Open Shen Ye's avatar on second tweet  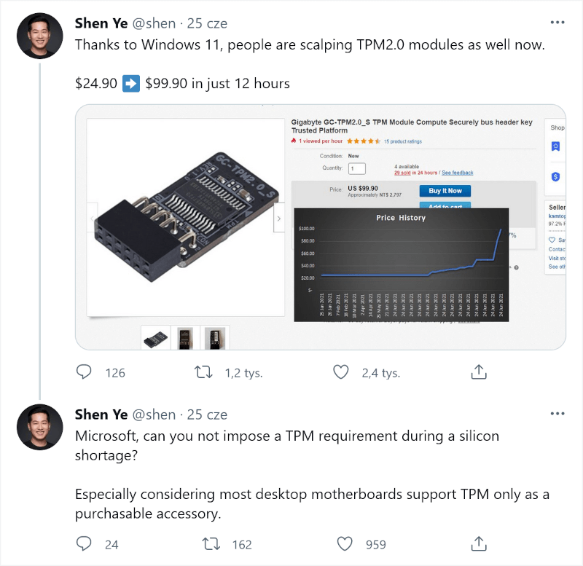[x=40, y=427]
